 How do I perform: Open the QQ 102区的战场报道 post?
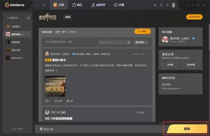(x=59, y=118)
